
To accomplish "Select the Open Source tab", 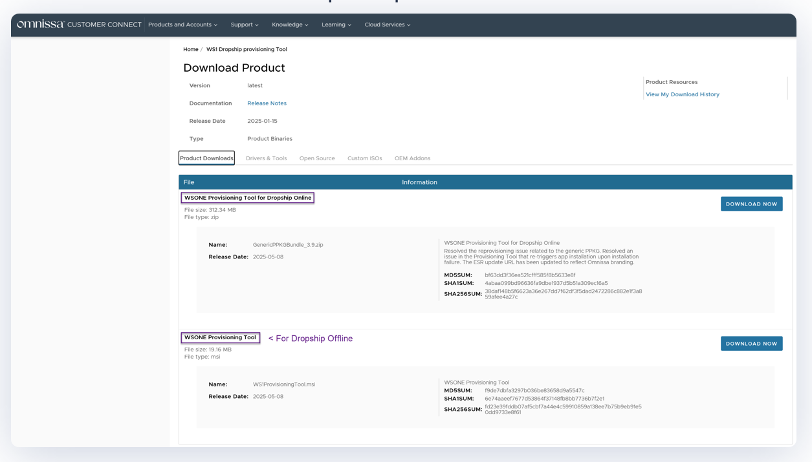I will pyautogui.click(x=316, y=158).
